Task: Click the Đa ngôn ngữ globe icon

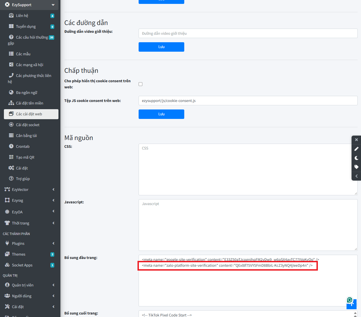Action: [x=11, y=92]
